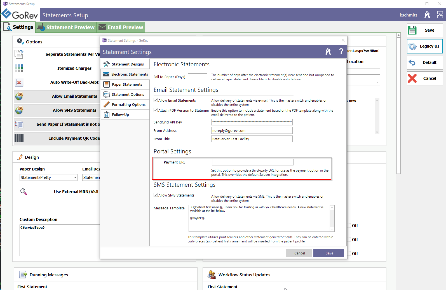Click the green floppy Save icon
The height and width of the screenshot is (290, 446).
pyautogui.click(x=412, y=30)
